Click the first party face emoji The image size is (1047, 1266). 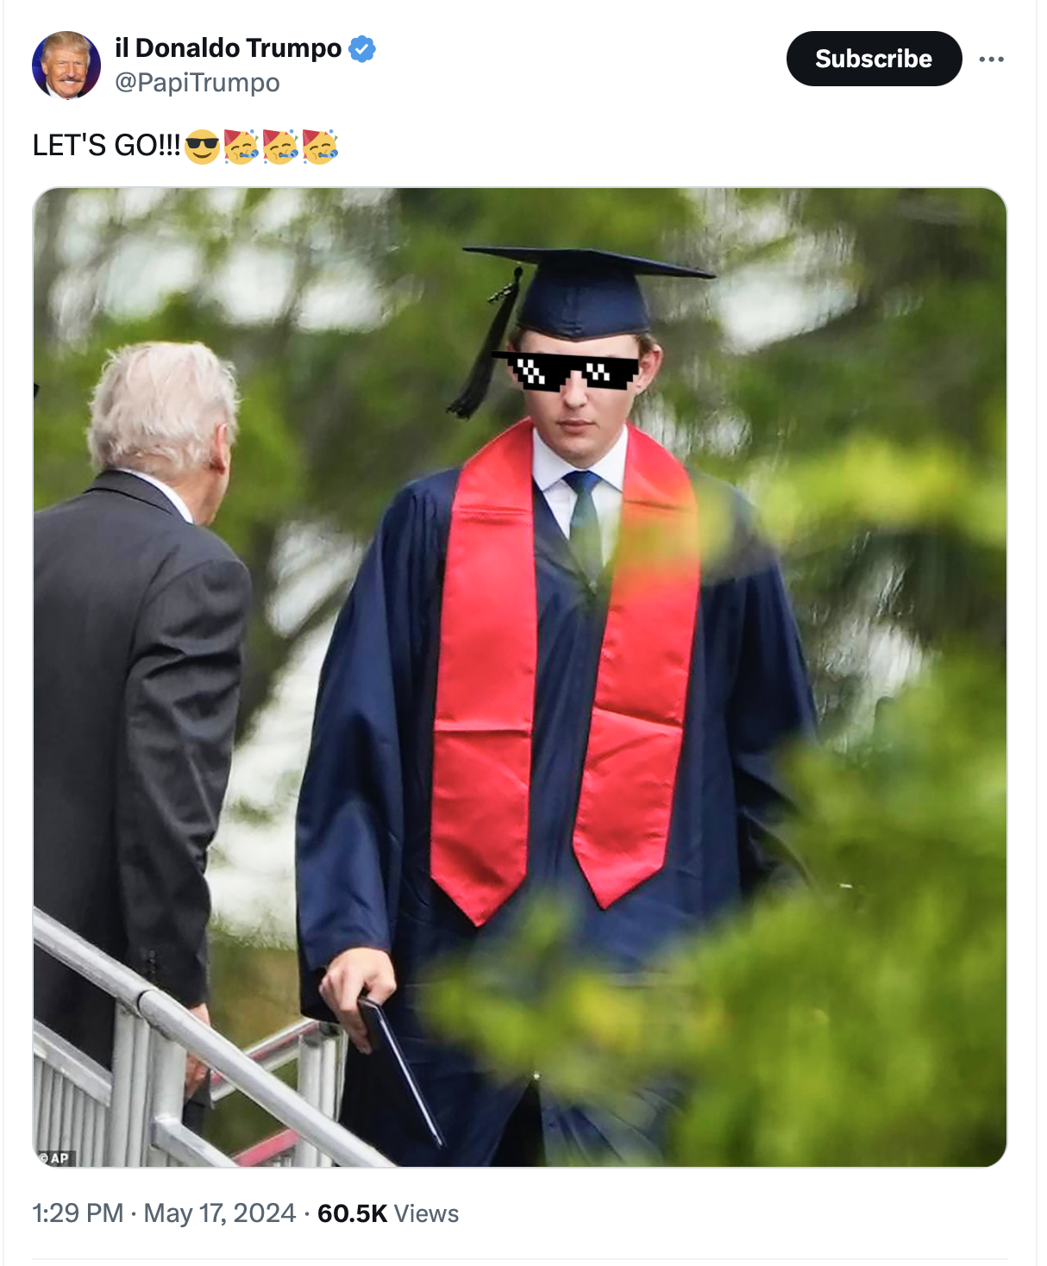pyautogui.click(x=241, y=147)
